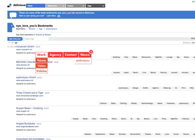Open Three Cheers and a Tiger bookmark
Viewport: 195px width, 140px height.
coord(30,93)
